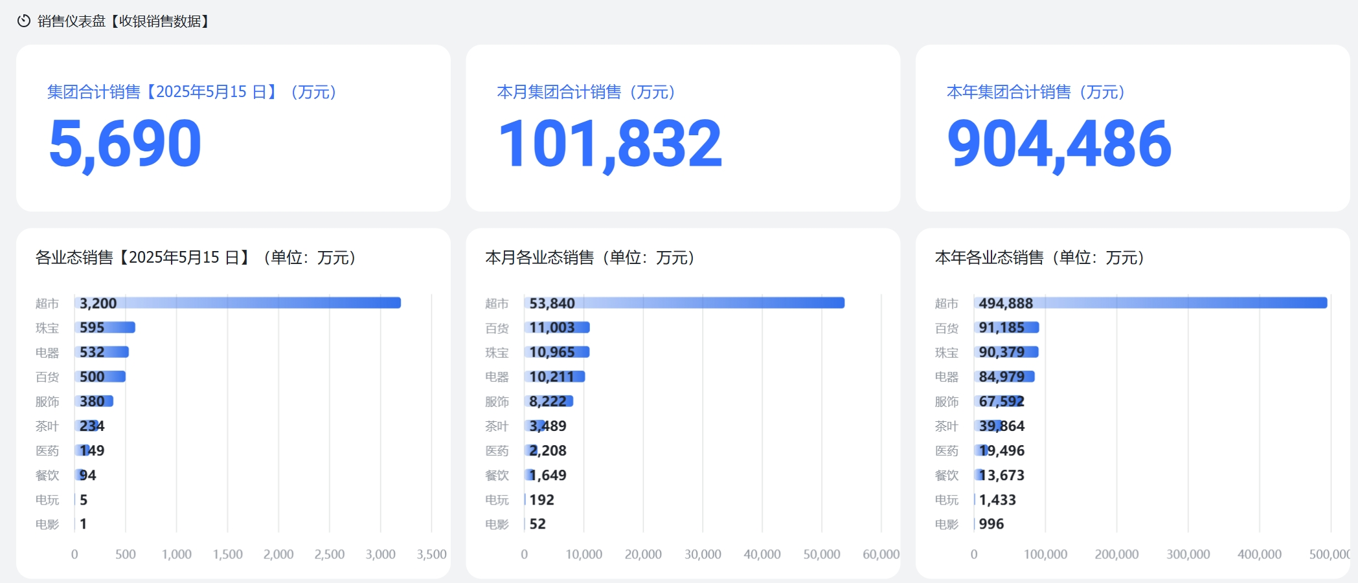Select the 52 value for 电影

[538, 524]
